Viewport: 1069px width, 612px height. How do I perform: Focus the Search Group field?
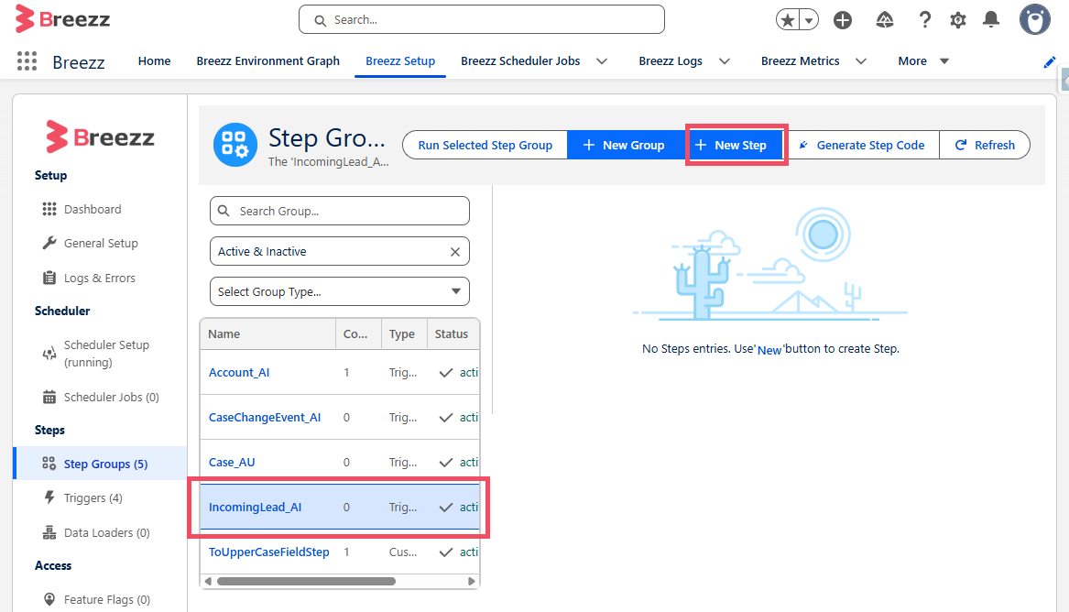[340, 212]
